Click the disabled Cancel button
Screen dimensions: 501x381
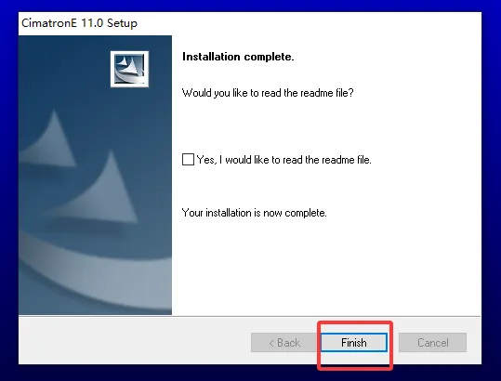[432, 343]
